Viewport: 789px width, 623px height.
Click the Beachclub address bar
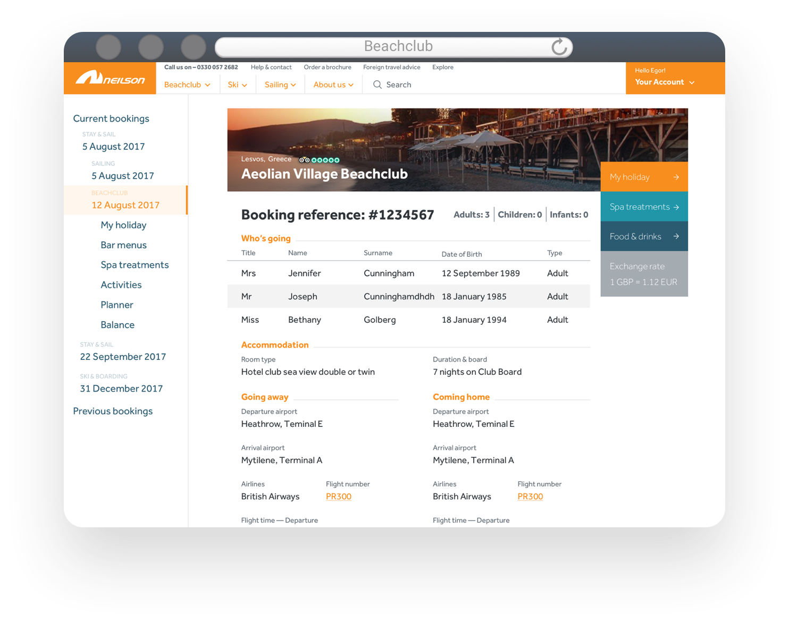393,47
